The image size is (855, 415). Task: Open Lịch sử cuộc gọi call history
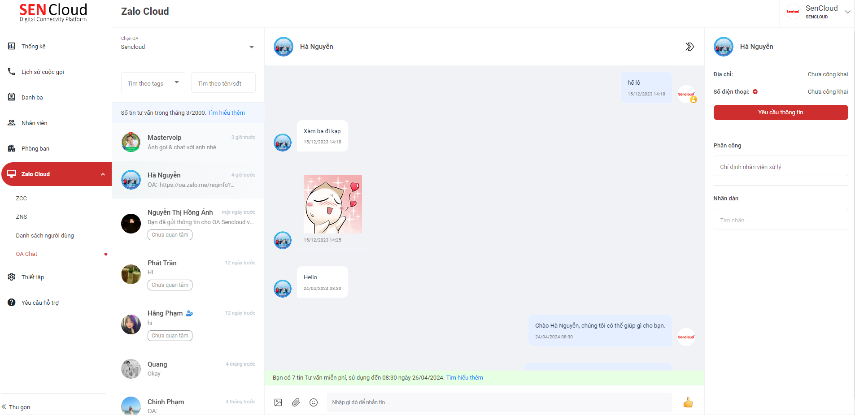pyautogui.click(x=43, y=72)
